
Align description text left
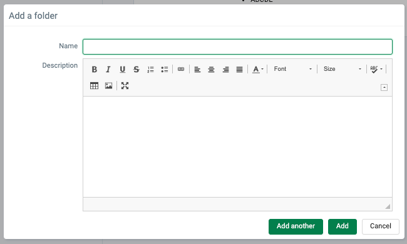tap(197, 69)
